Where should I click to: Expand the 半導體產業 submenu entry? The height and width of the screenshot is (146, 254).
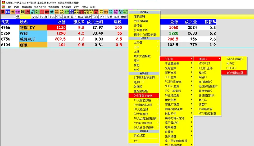click(176, 64)
